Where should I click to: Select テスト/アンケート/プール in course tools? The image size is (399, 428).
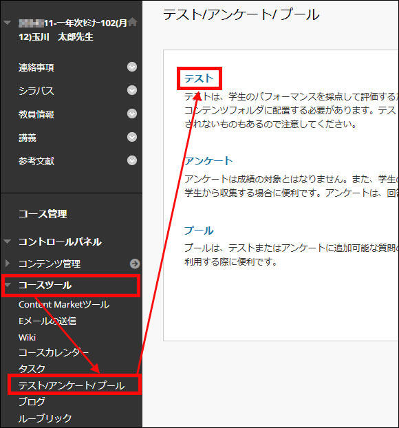72,385
